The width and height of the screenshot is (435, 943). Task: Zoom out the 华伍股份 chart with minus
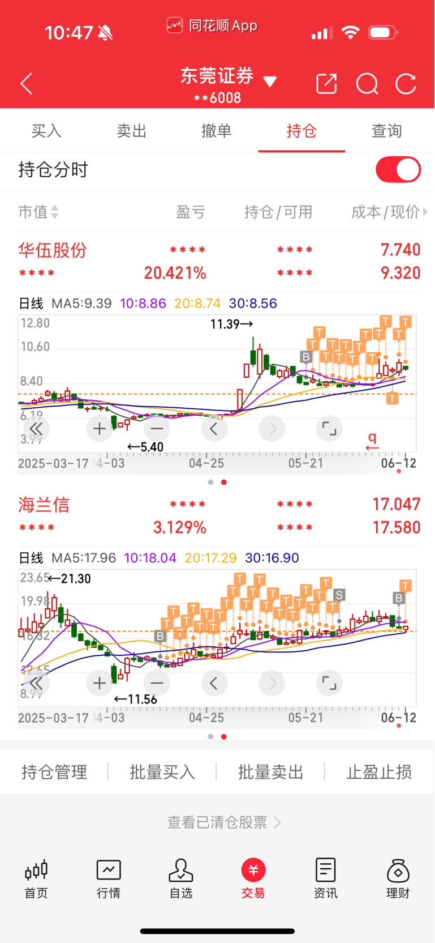tap(157, 429)
